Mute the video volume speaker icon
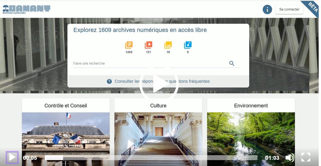 290,158
